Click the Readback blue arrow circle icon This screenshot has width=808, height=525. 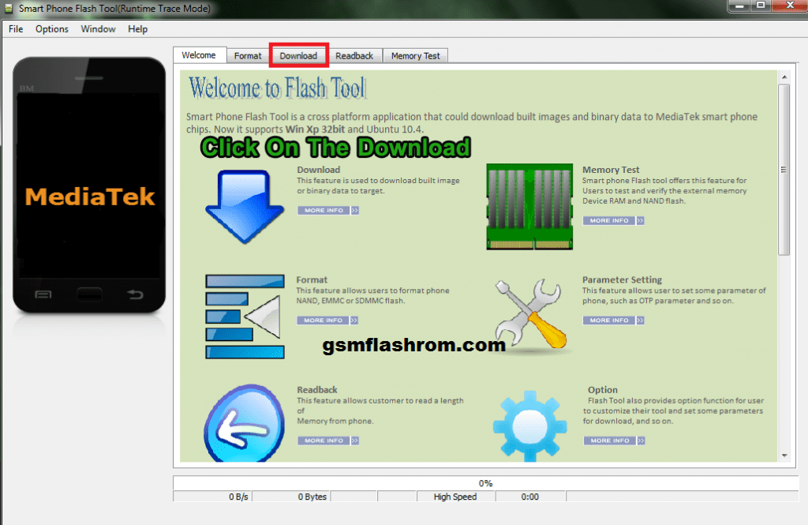coord(245,423)
